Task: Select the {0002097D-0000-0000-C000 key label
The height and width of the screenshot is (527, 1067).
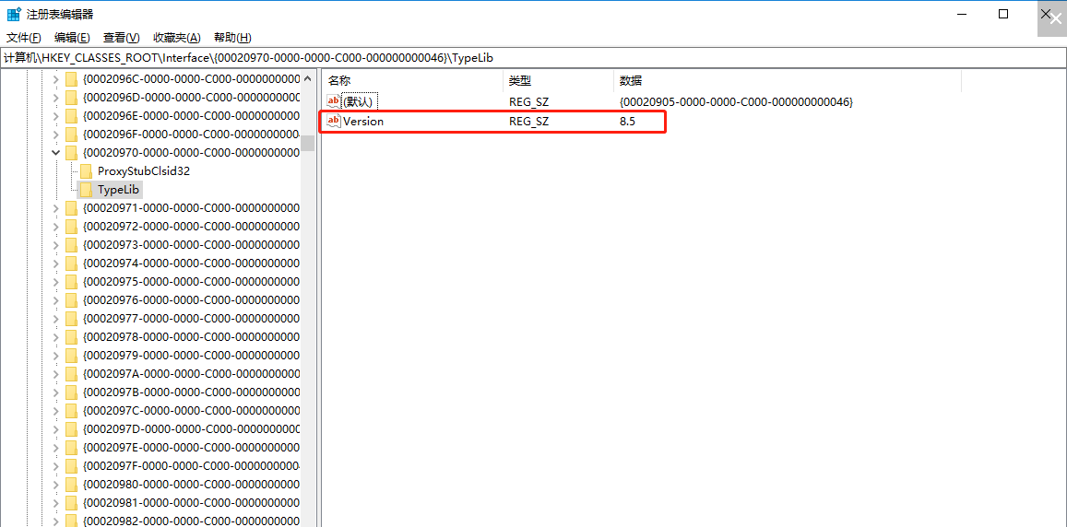Action: pyautogui.click(x=191, y=429)
